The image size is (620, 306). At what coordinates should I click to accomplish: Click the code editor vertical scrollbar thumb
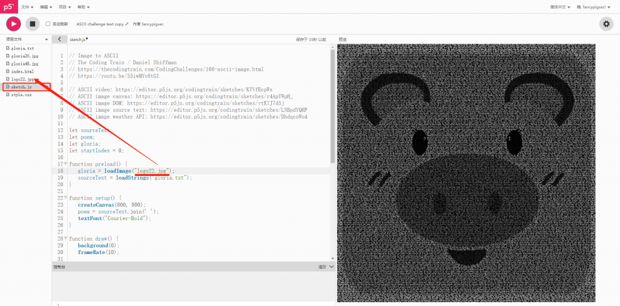(x=332, y=106)
